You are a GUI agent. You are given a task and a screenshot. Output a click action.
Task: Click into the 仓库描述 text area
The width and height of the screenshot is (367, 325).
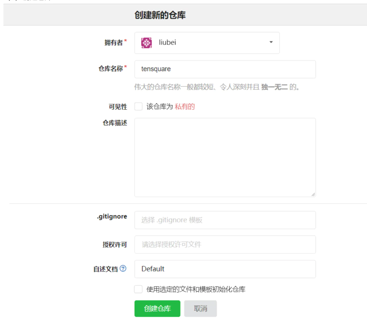point(225,157)
